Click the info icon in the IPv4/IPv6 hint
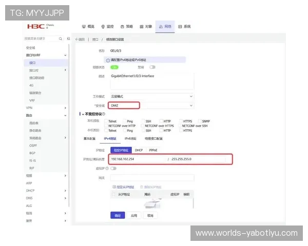The height and width of the screenshot is (246, 308). [108, 60]
